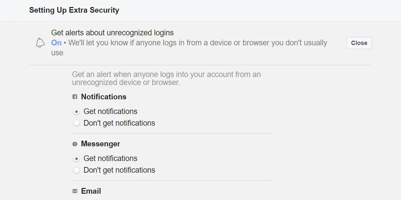Click Get alerts about unrecognized logins heading
Image resolution: width=401 pixels, height=200 pixels.
click(x=112, y=33)
